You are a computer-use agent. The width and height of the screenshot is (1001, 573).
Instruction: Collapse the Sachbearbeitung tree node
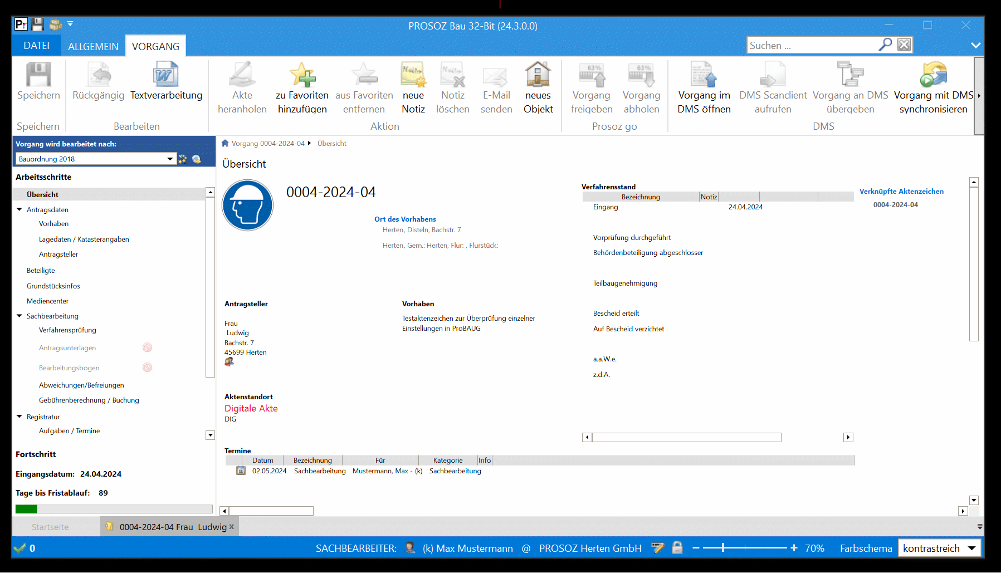[19, 316]
